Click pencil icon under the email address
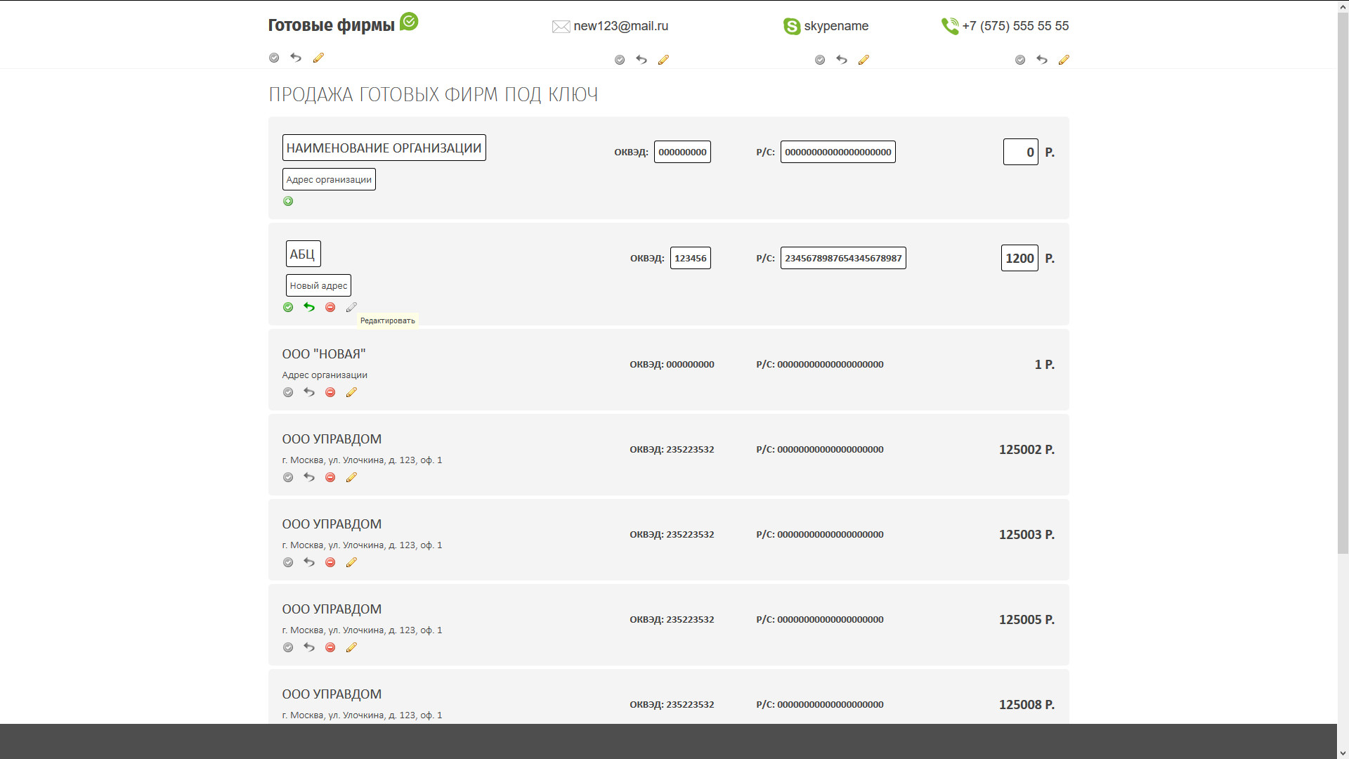Image resolution: width=1349 pixels, height=759 pixels. tap(663, 60)
